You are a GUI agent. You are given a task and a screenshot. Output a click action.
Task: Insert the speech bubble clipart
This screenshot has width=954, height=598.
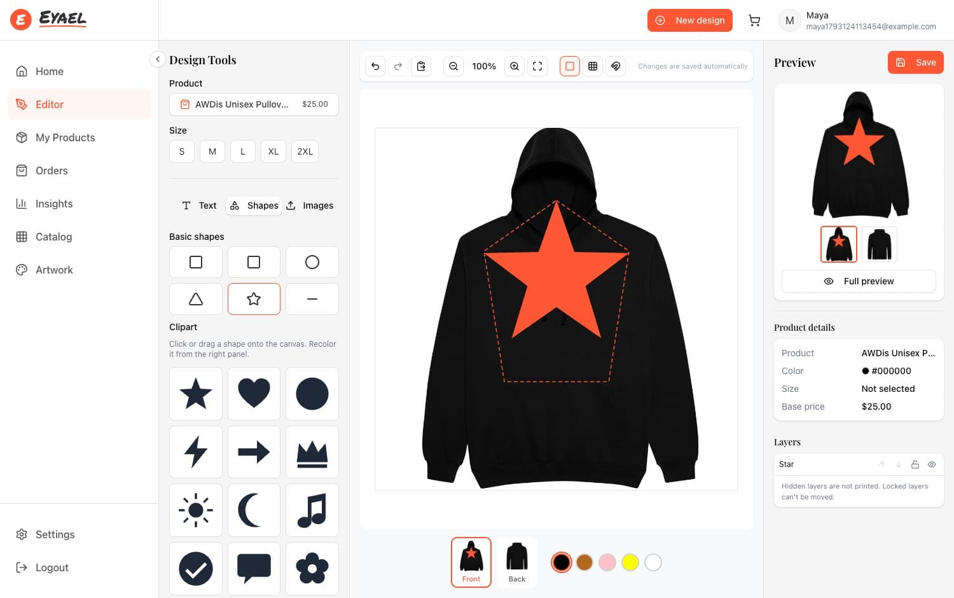(x=254, y=569)
